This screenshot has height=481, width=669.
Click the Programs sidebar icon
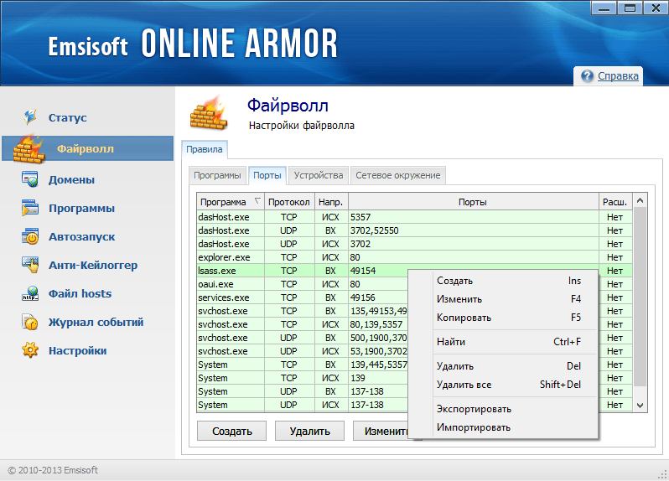[x=30, y=208]
